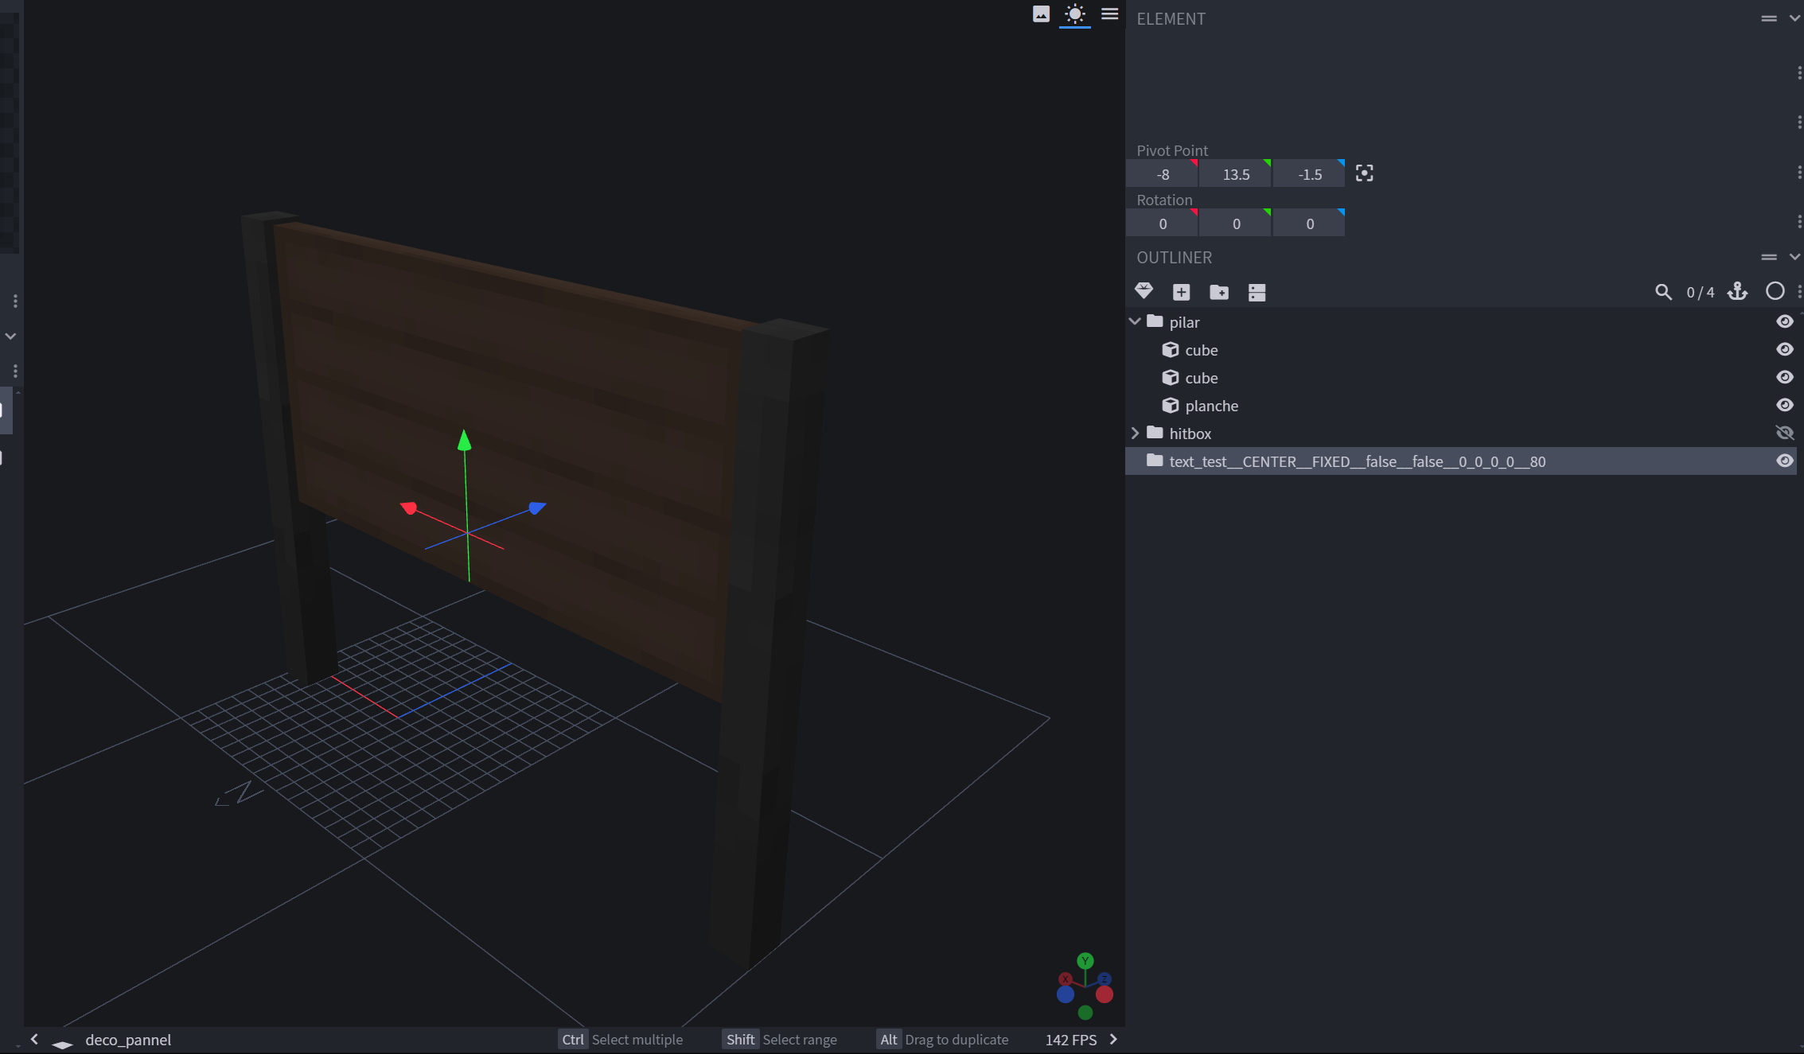Click the add cube icon in Outliner

pos(1181,292)
